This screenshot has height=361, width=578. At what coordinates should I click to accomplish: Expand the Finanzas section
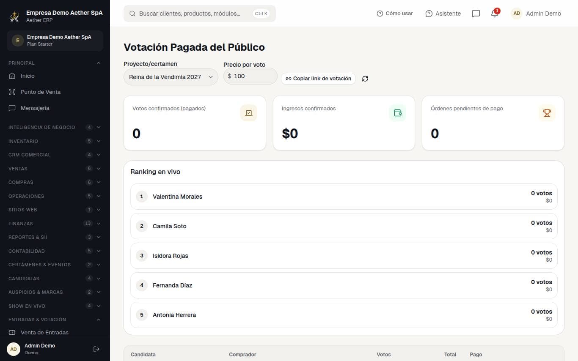[55, 224]
